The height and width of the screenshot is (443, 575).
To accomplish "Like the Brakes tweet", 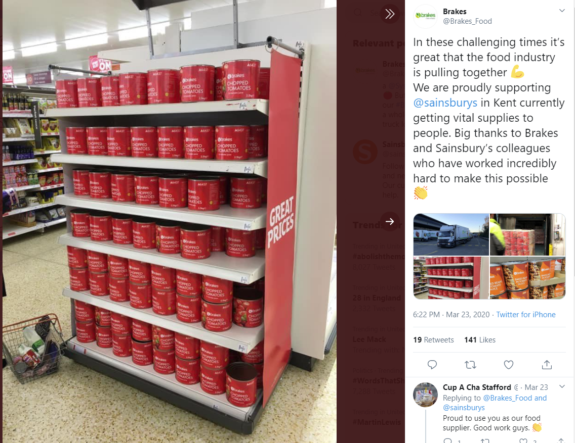I will pyautogui.click(x=508, y=365).
